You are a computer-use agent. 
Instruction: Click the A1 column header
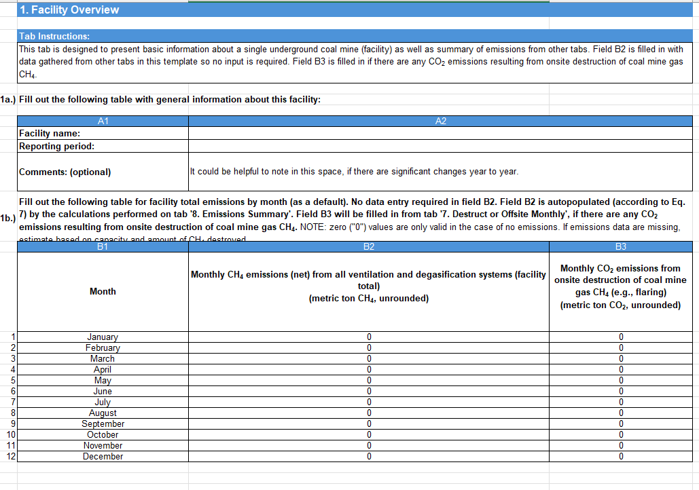103,121
